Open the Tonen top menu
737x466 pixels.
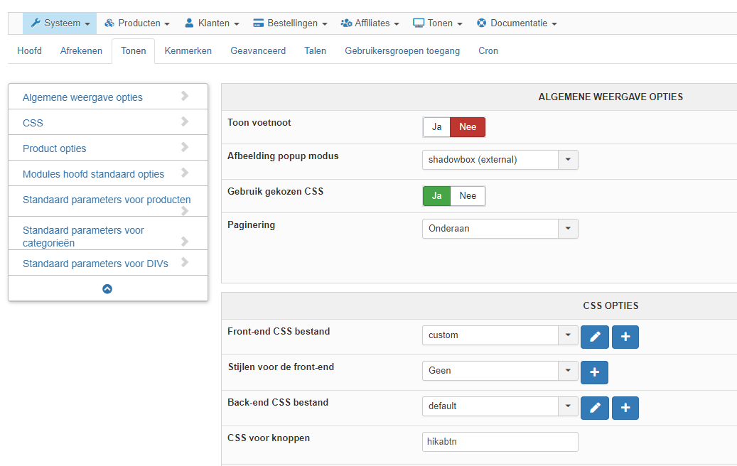coord(438,23)
